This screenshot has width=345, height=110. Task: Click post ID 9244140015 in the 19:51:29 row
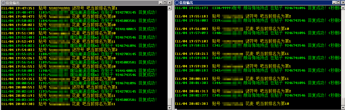126,29
